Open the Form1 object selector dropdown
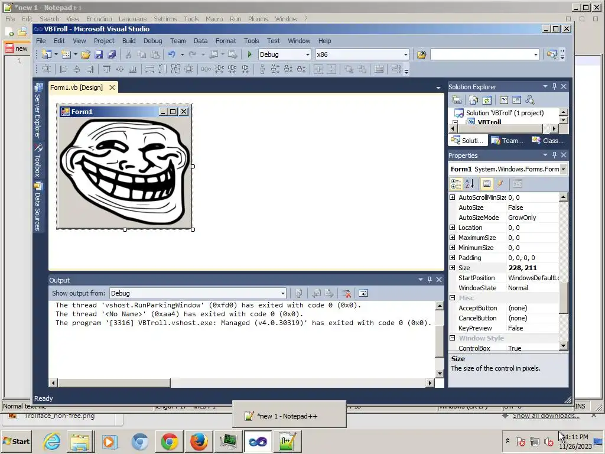This screenshot has width=605, height=454. pos(563,169)
